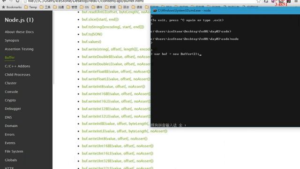Open the 工具 bookmarks folder
Viewport: 300px width, 169px height.
pos(45,7)
